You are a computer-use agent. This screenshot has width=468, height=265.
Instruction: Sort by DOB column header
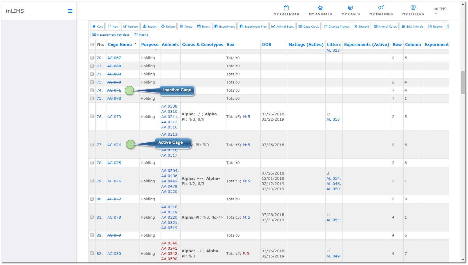pos(267,44)
